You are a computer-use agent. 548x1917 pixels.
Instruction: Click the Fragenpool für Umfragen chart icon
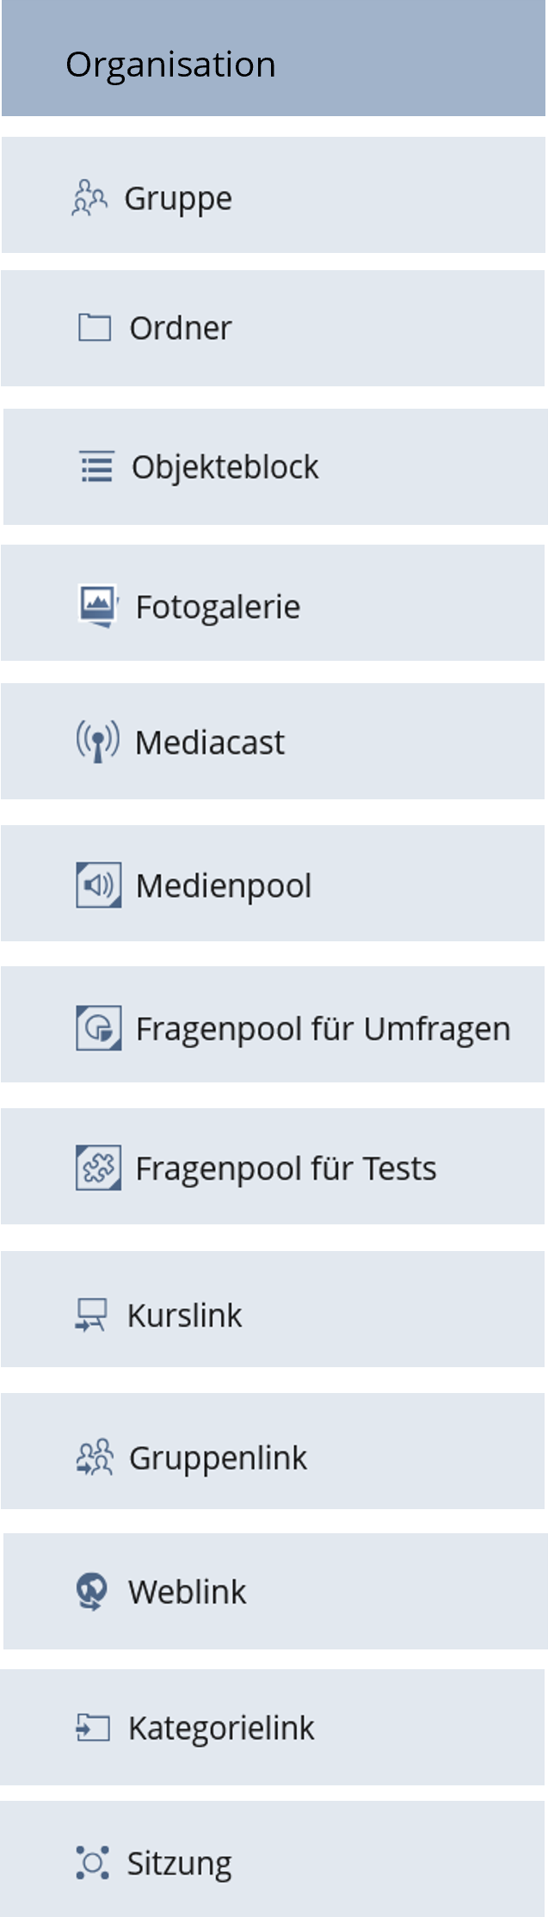tap(96, 1026)
